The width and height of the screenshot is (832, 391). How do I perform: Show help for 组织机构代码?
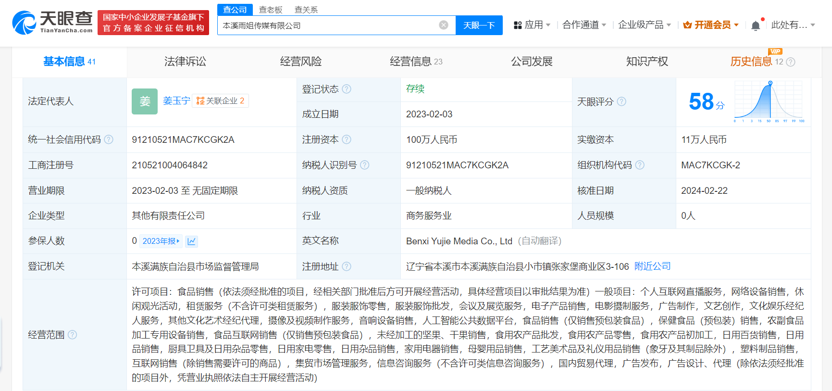point(640,165)
